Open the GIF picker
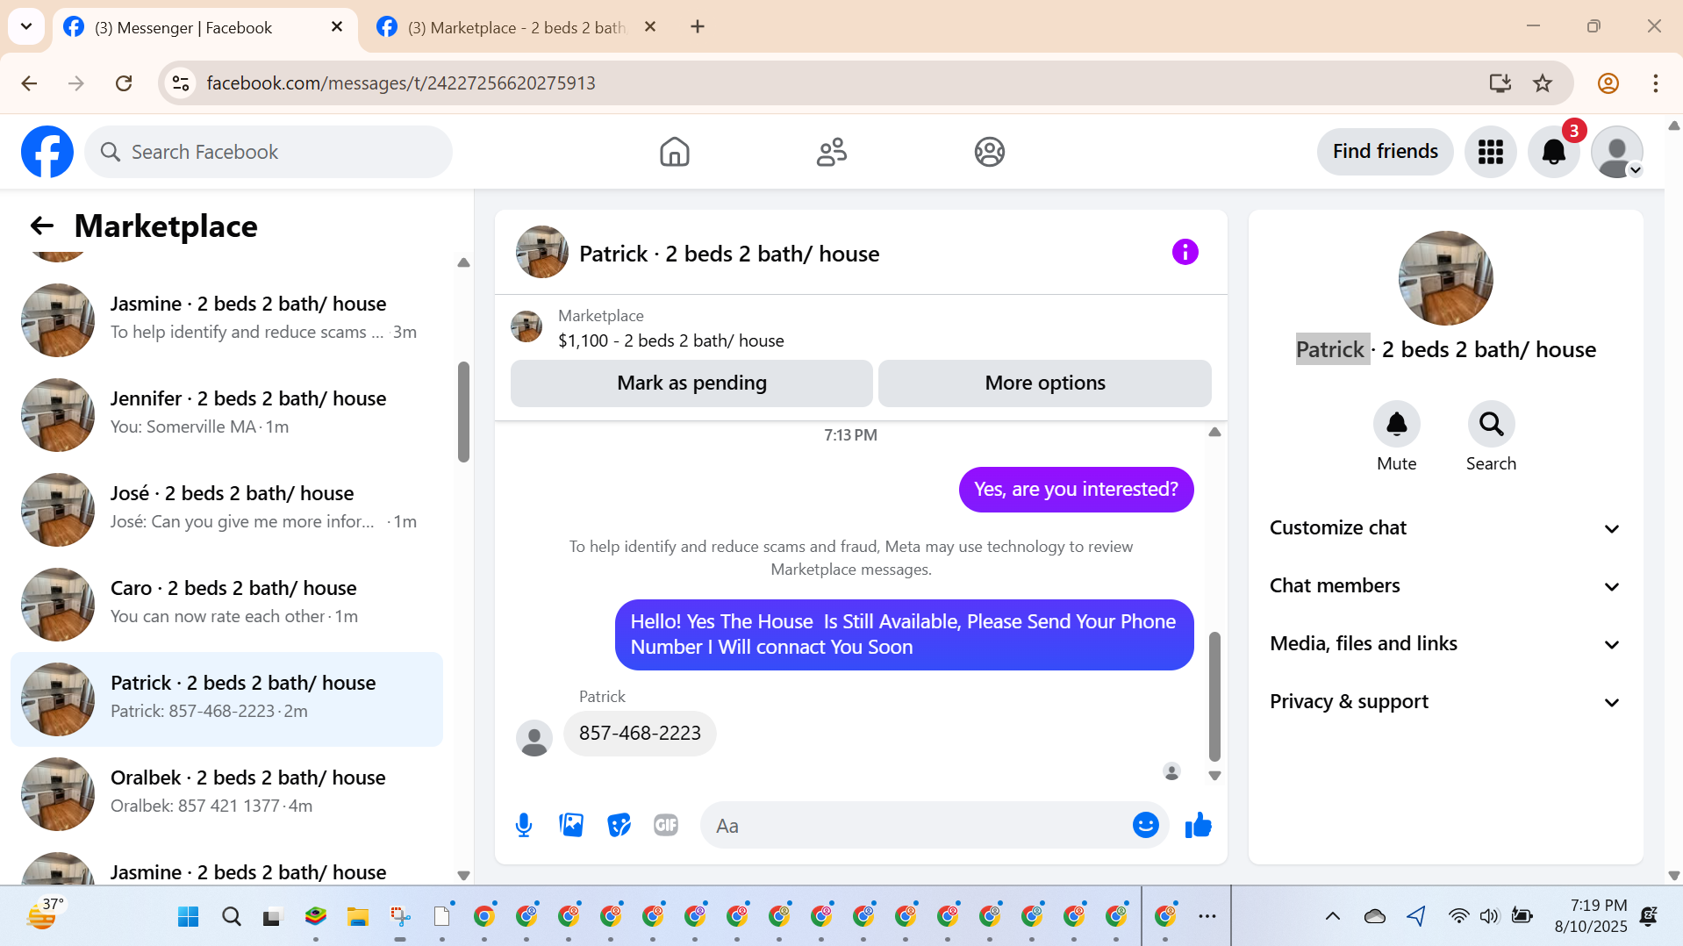 [666, 825]
